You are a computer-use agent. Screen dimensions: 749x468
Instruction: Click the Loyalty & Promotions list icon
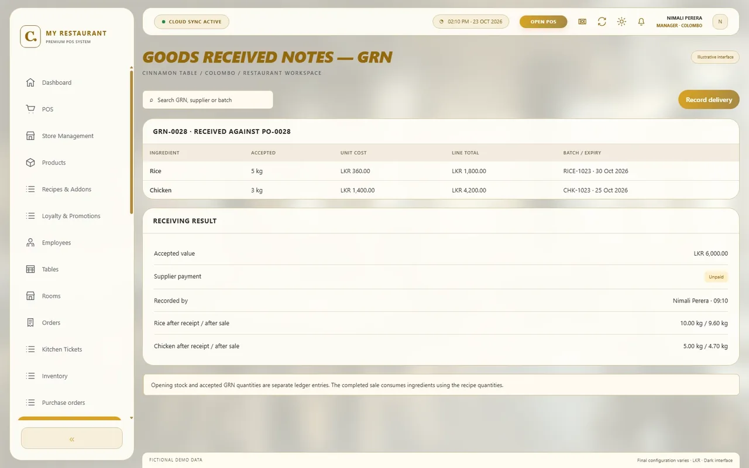(30, 216)
